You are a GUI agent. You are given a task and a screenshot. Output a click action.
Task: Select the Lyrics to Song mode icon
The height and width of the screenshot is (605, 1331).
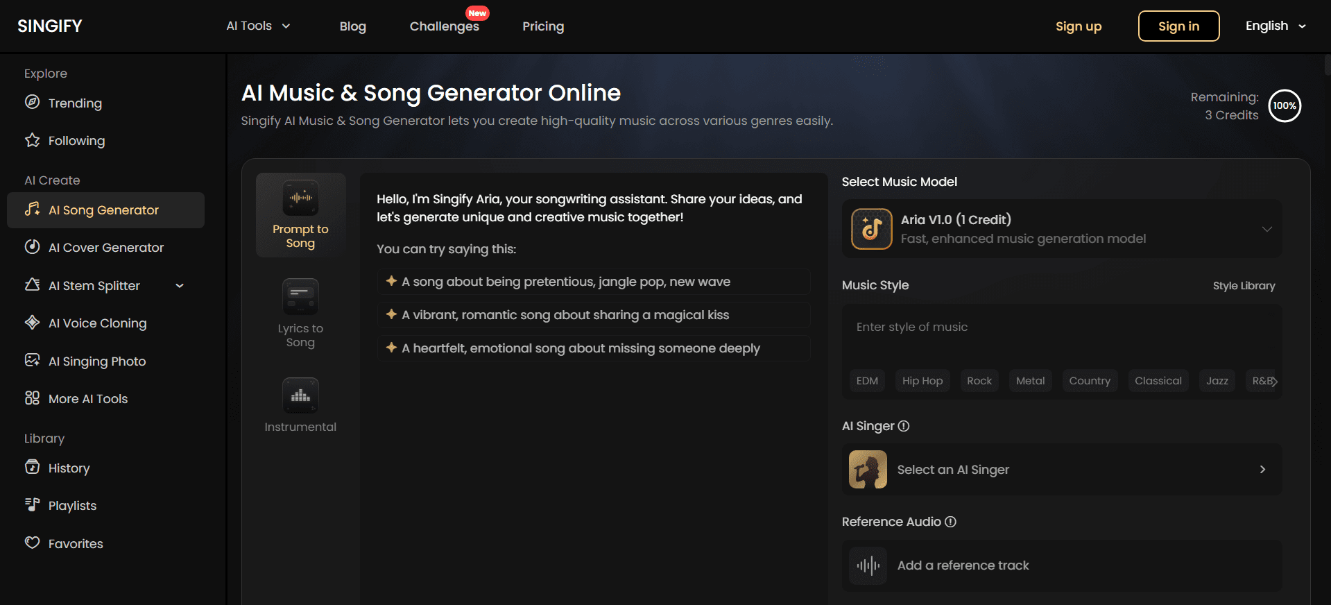(300, 296)
